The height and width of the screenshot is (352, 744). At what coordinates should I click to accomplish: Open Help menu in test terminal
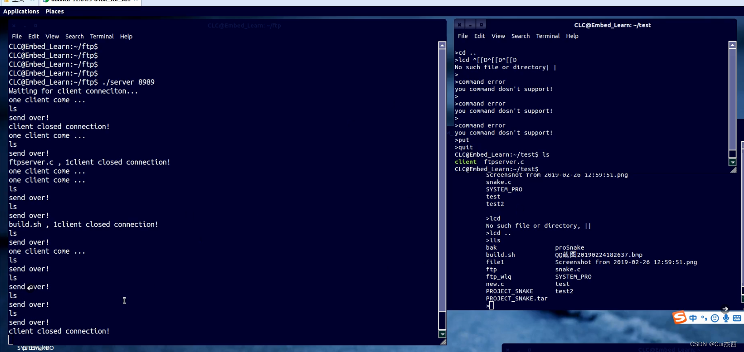click(x=572, y=36)
